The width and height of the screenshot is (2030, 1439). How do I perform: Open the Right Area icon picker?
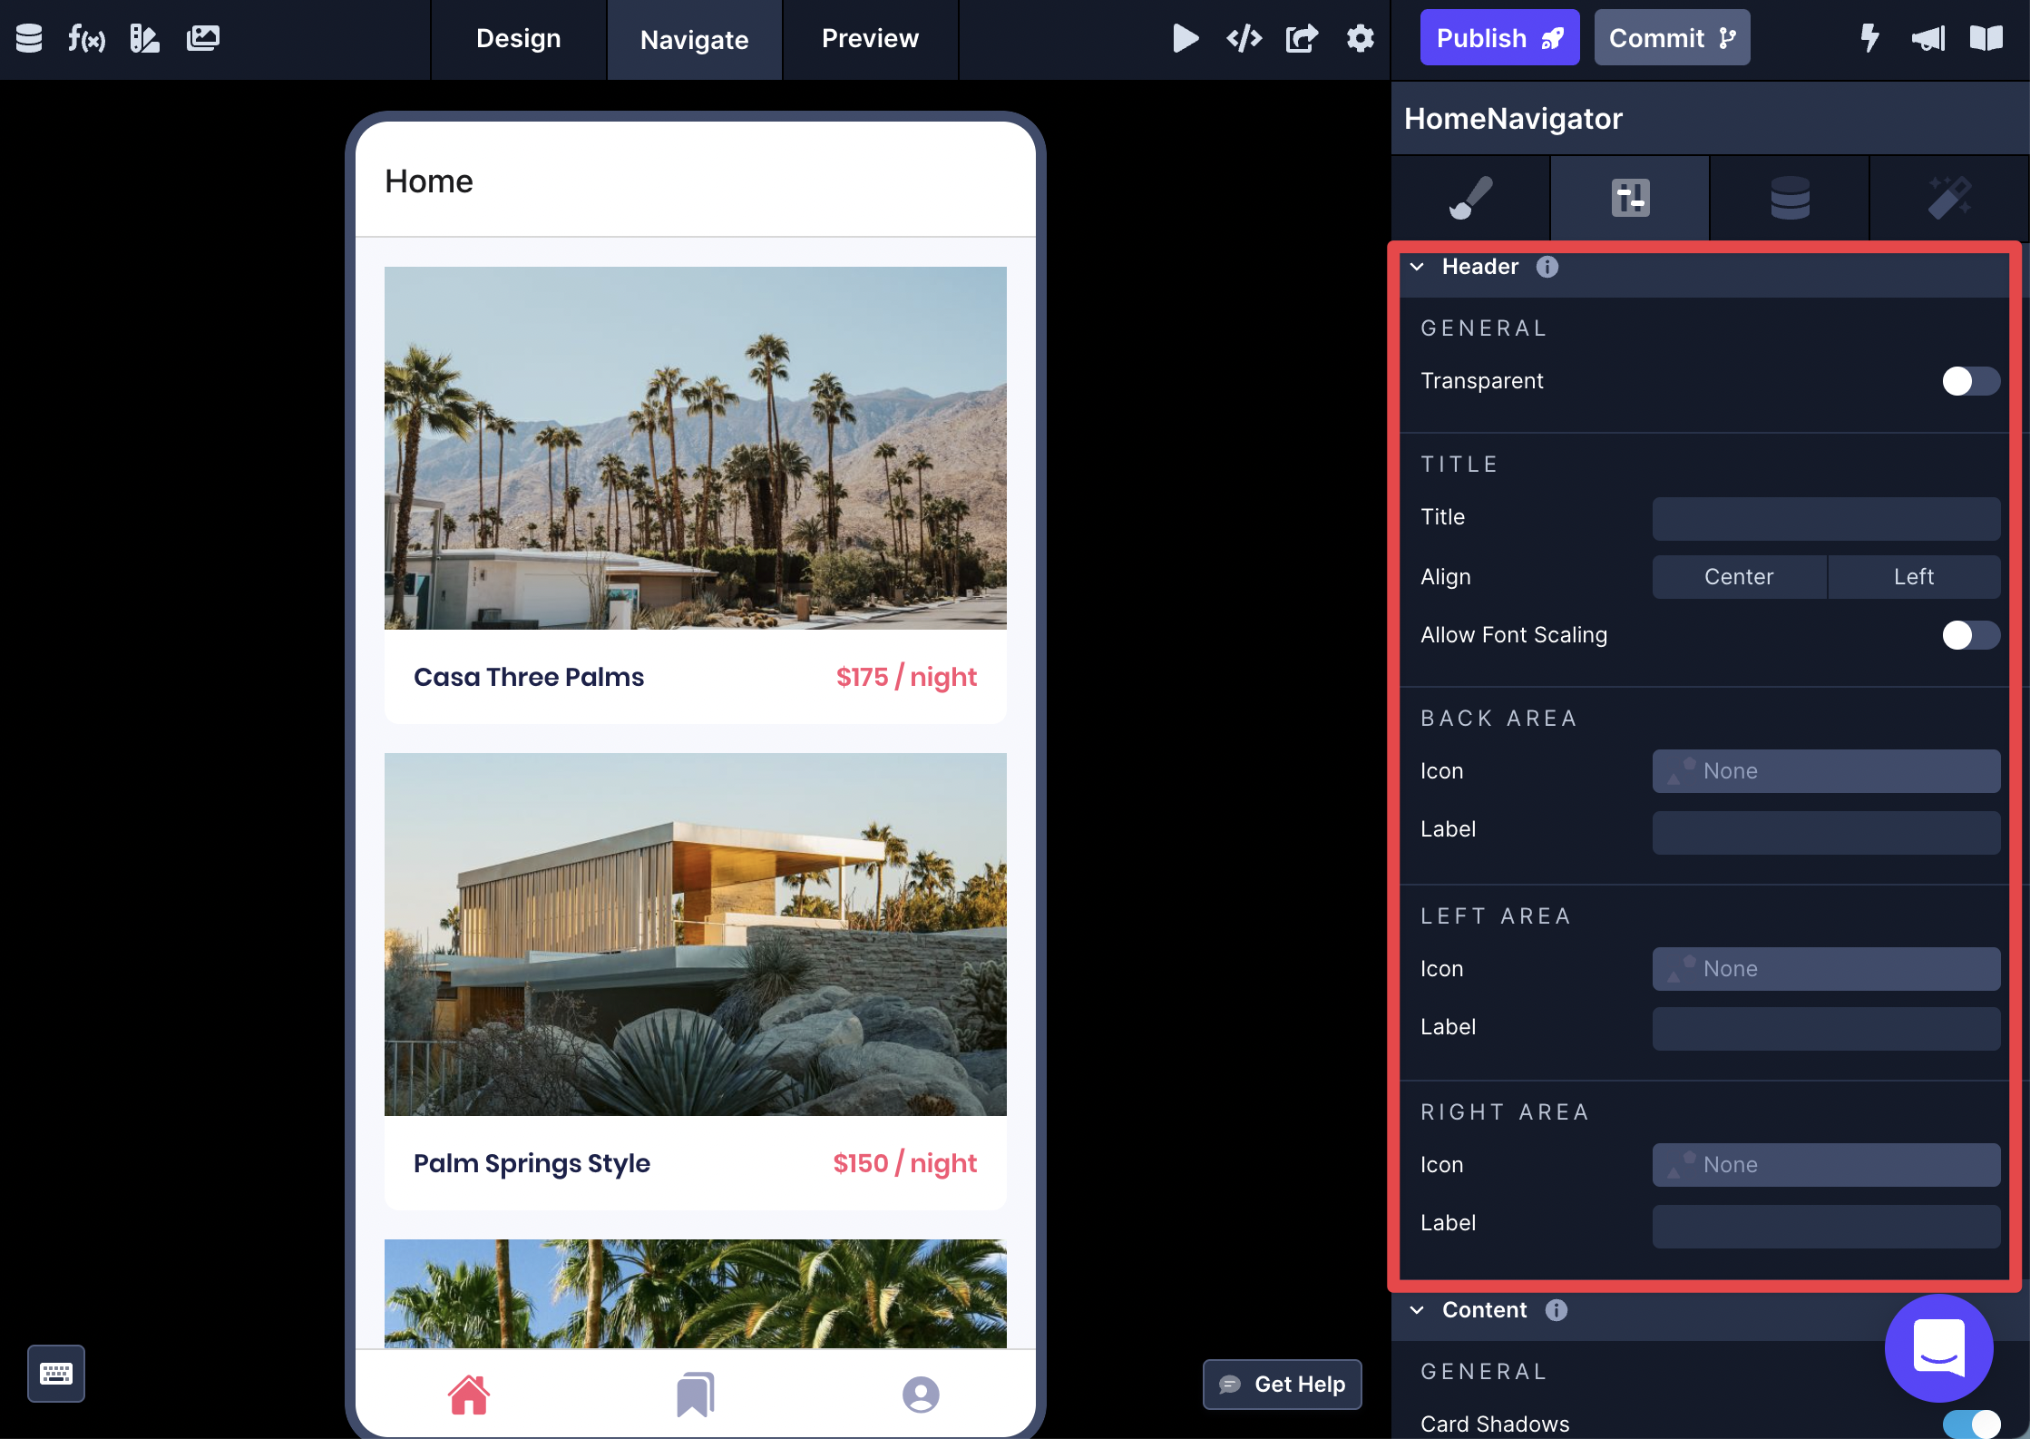click(1826, 1165)
